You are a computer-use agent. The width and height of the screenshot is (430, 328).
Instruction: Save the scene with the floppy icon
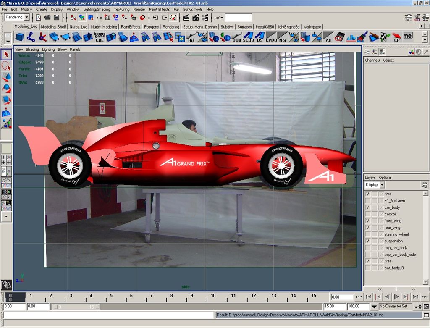coord(57,18)
